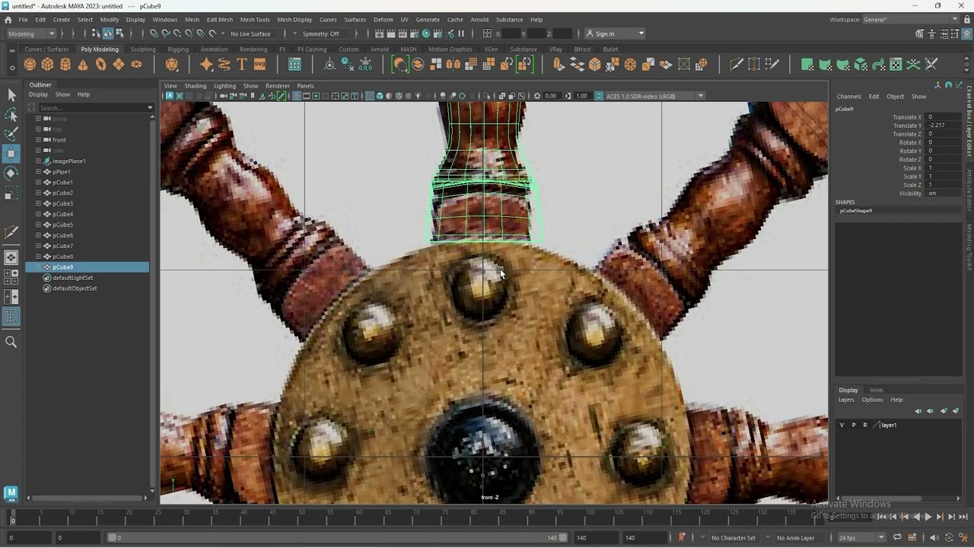
Task: Create a polygon cylinder from shelf
Action: click(x=65, y=65)
